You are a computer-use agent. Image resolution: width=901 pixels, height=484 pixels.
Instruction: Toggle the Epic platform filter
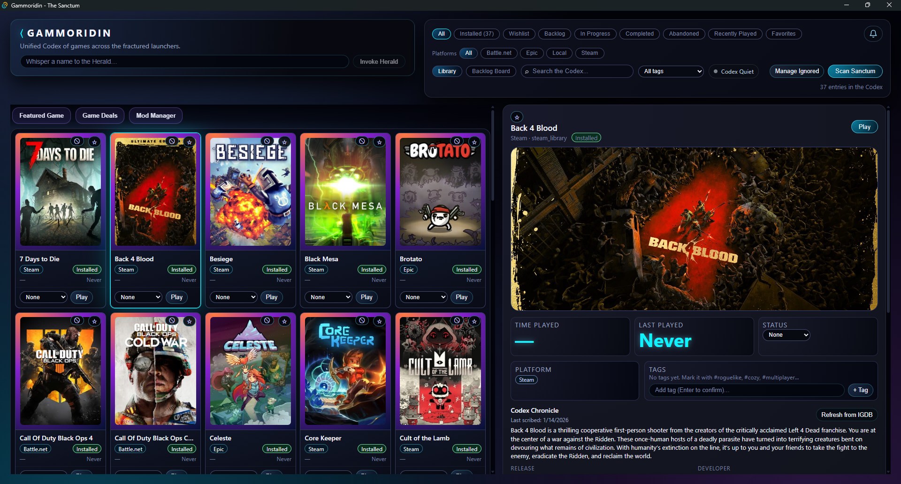tap(532, 53)
